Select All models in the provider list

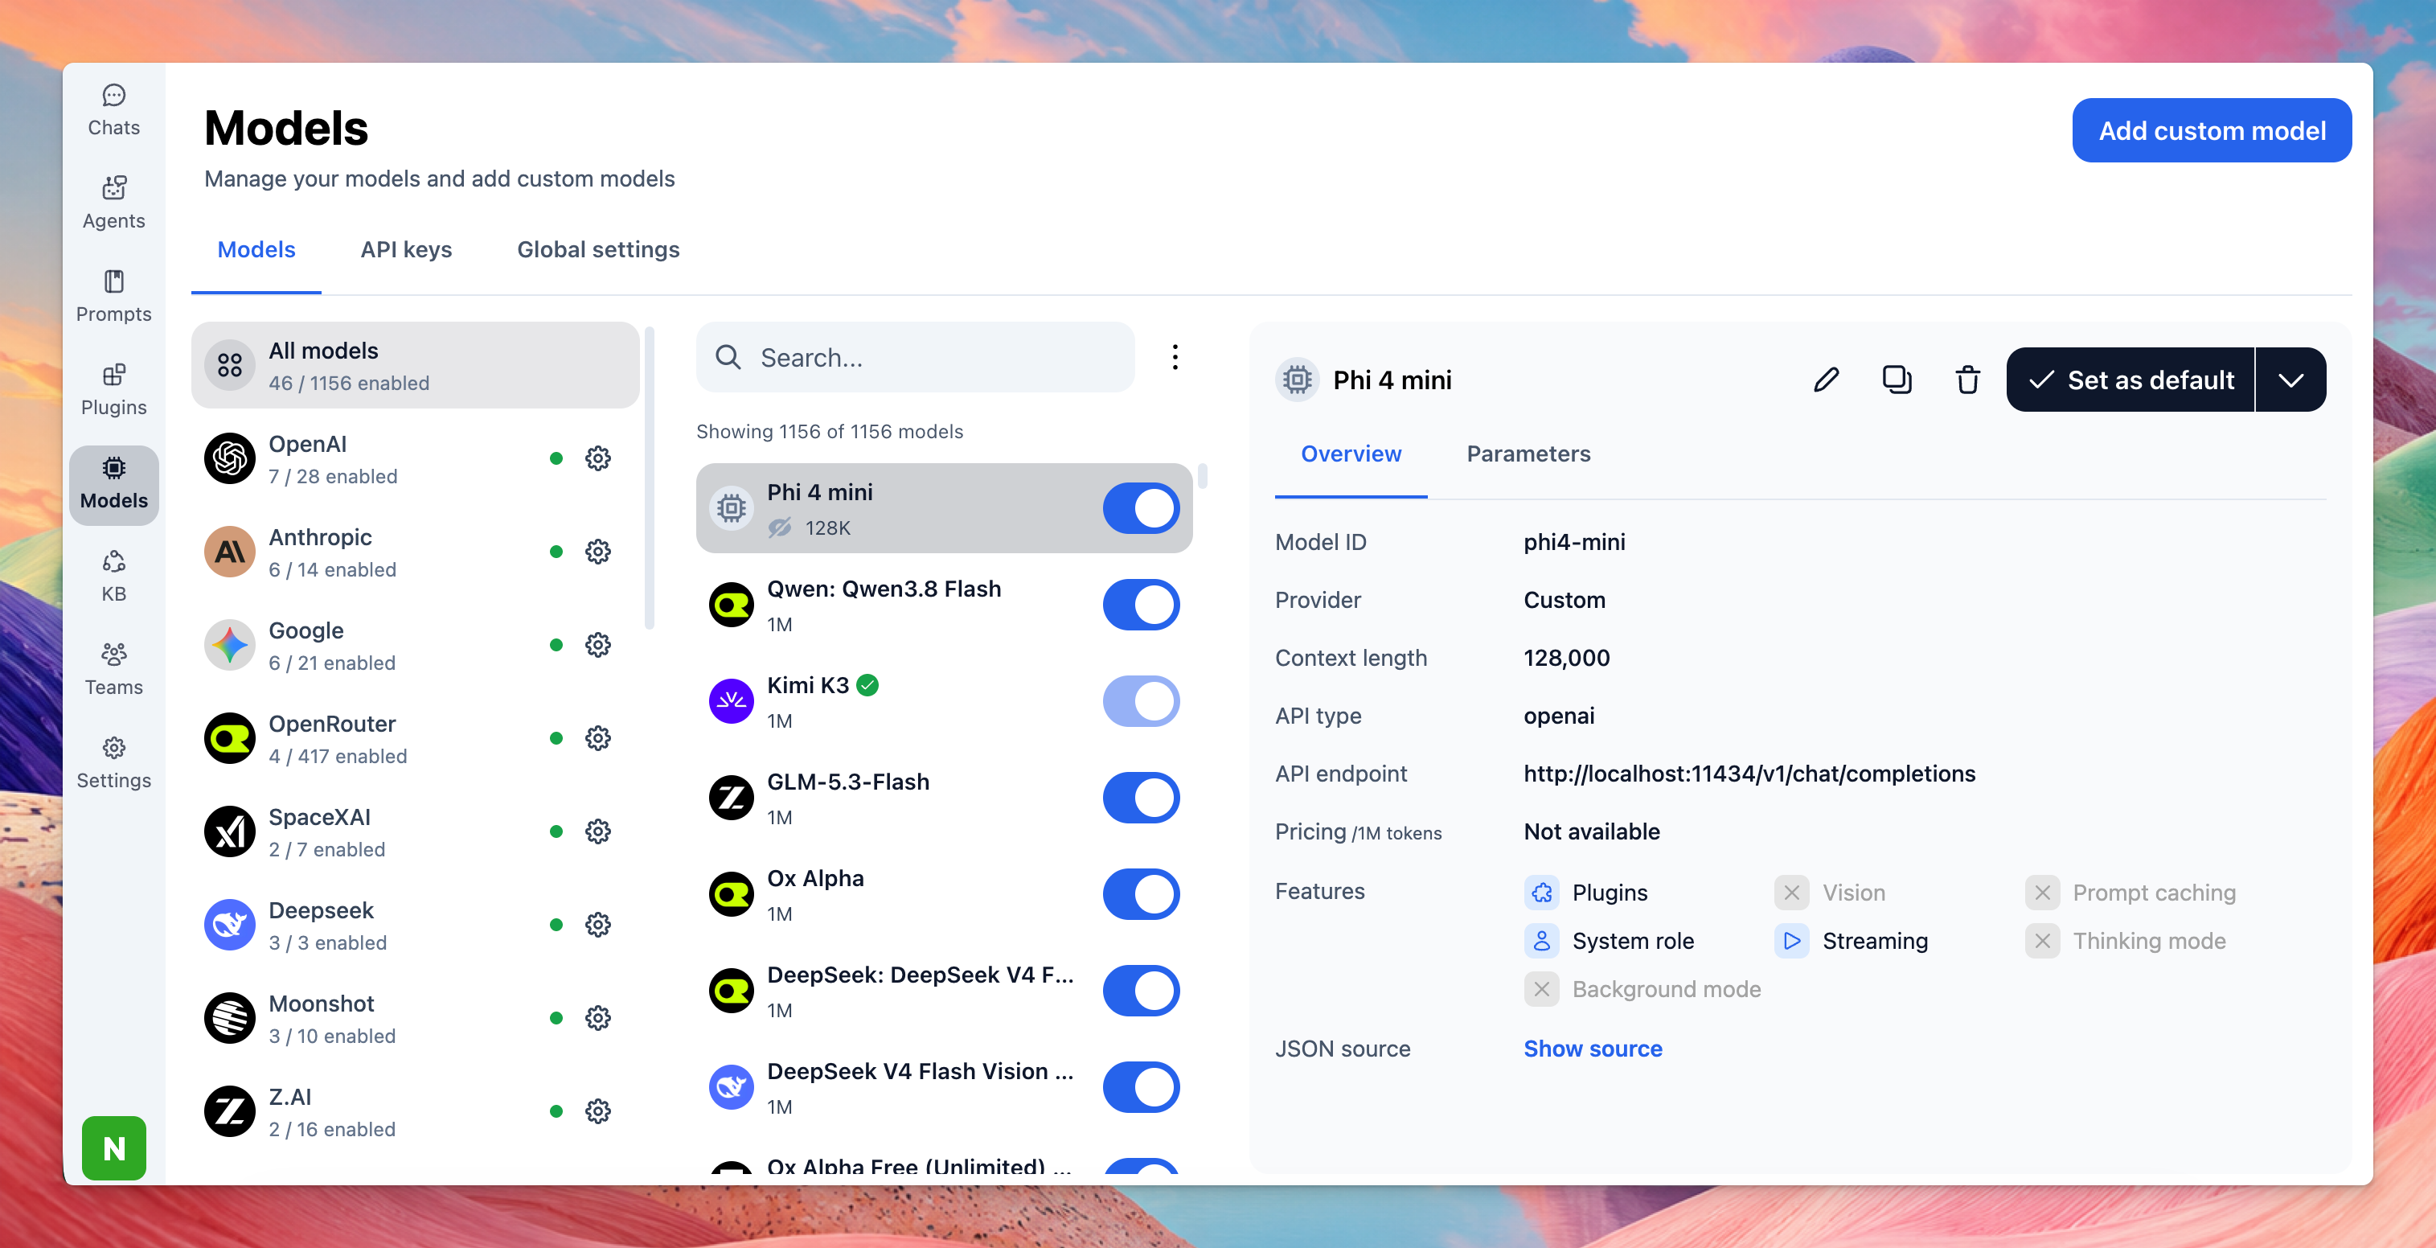pyautogui.click(x=416, y=365)
